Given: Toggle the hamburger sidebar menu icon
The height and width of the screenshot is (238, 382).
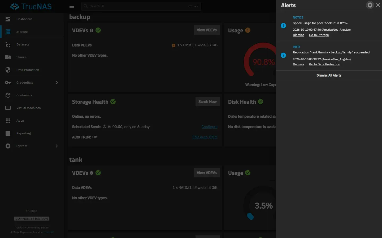Looking at the screenshot, I should 72,6.
